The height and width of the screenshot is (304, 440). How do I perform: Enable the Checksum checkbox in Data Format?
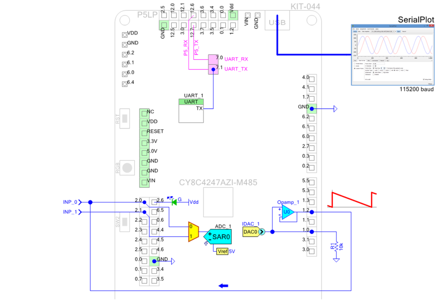coord(373,74)
